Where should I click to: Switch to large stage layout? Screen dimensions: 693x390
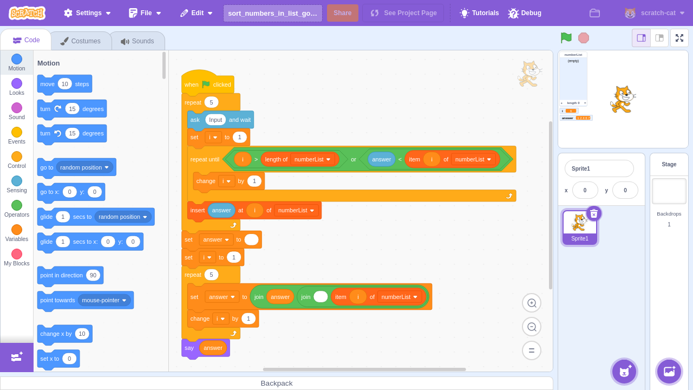click(x=659, y=38)
